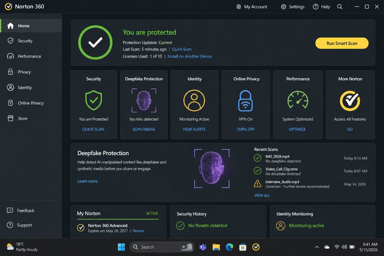This screenshot has width=384, height=256.
Task: Click the green check icon beside Video_Call_Clip.mov
Action: [x=257, y=171]
